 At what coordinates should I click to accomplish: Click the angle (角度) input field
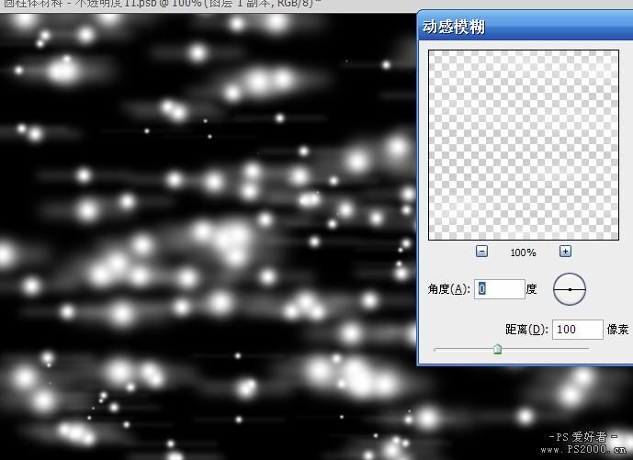coord(500,289)
